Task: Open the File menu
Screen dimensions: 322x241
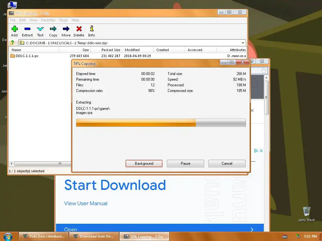Action: [x=13, y=20]
